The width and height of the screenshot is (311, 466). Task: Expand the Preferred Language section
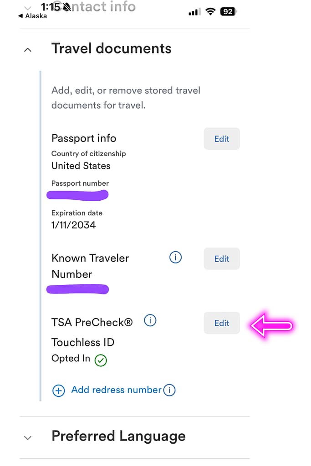click(28, 437)
